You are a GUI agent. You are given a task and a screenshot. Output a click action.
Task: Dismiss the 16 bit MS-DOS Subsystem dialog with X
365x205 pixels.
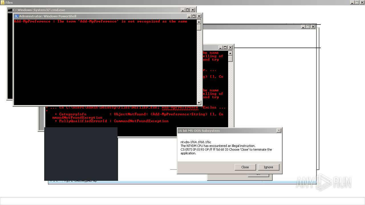coord(279,130)
